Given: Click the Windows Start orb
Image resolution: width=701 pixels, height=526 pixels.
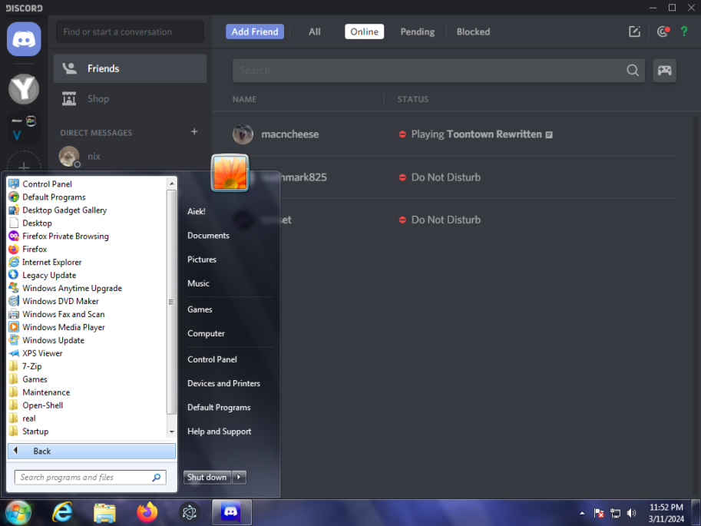Looking at the screenshot, I should coord(18,513).
